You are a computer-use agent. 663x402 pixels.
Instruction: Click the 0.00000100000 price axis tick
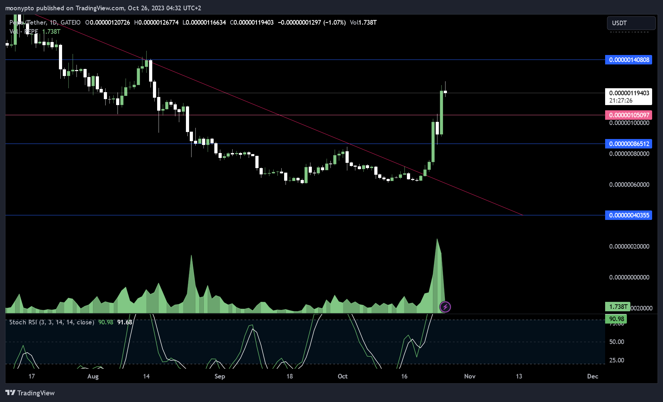pyautogui.click(x=629, y=123)
